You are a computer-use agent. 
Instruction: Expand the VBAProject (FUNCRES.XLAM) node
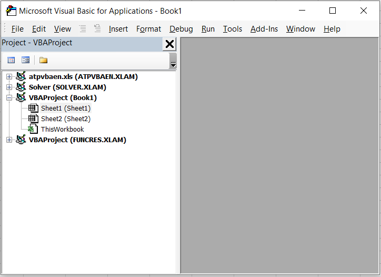[9, 140]
